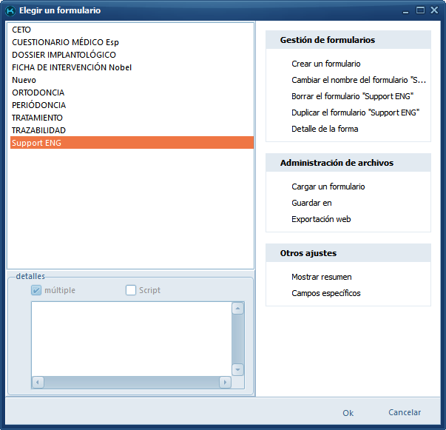The image size is (446, 430).
Task: Open Detalle de la forma
Action: [x=325, y=129]
